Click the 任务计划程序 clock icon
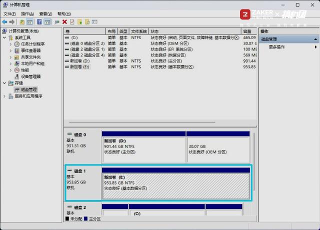This screenshot has width=320, height=230. point(17,44)
